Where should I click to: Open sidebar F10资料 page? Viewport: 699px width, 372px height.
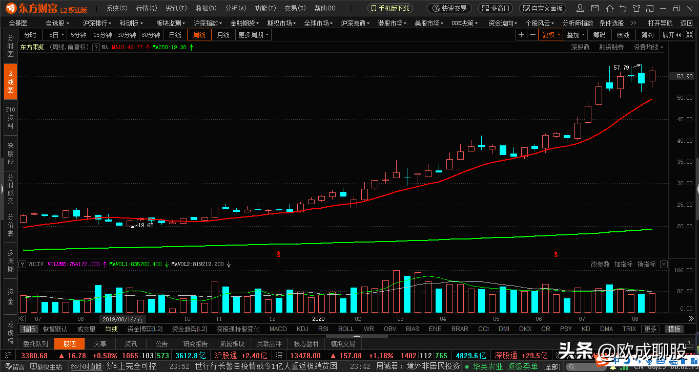(10, 117)
